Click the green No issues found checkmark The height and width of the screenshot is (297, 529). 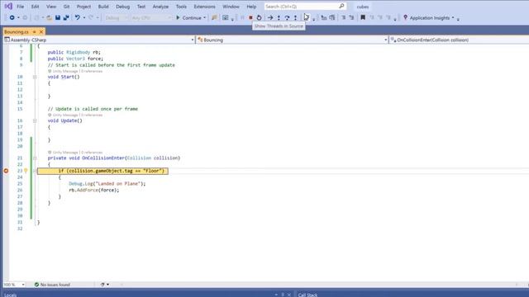pos(36,285)
